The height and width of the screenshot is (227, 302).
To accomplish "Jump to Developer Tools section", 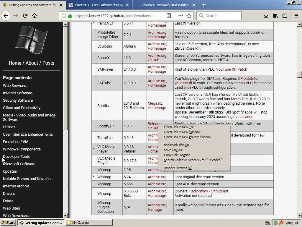I will (17, 157).
